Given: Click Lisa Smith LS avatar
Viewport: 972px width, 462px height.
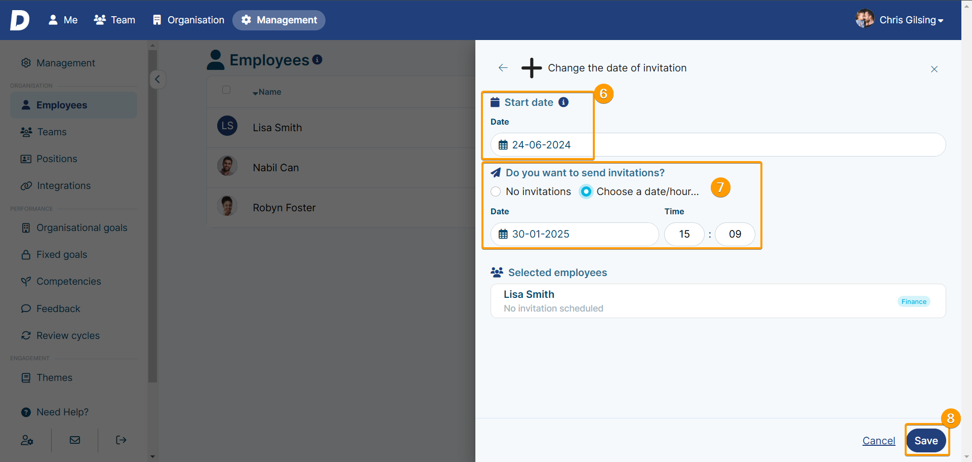Looking at the screenshot, I should (227, 126).
